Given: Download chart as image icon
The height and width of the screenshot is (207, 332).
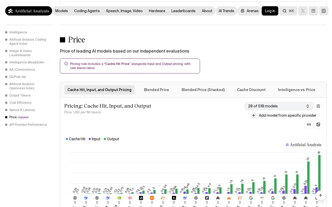Looking at the screenshot, I should tap(318, 124).
